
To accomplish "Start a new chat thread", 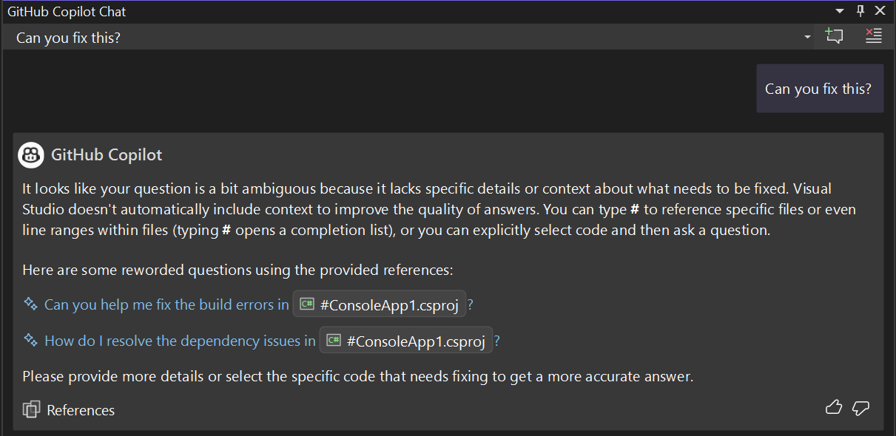I will pos(834,35).
